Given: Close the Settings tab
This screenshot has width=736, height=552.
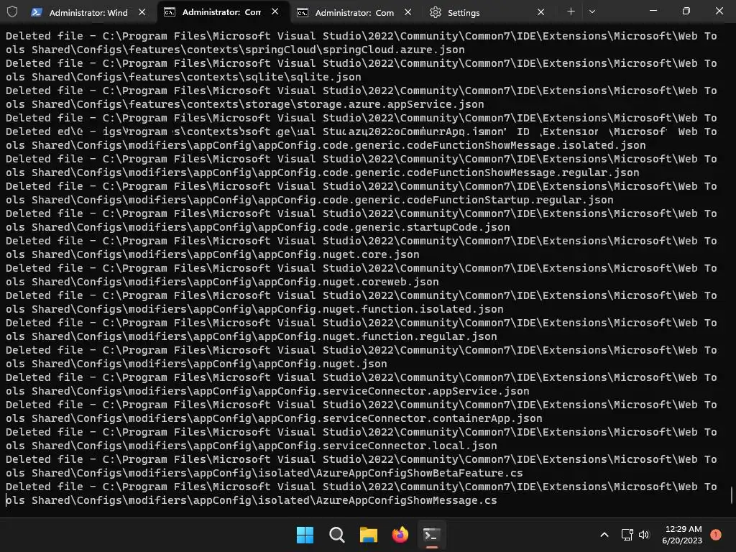Looking at the screenshot, I should point(540,13).
